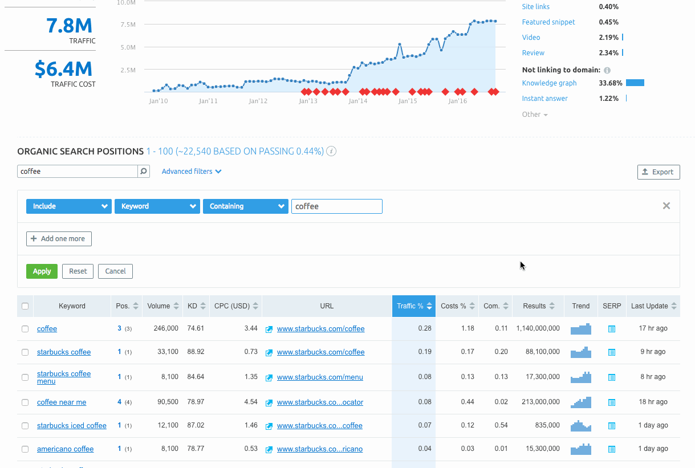Image resolution: width=695 pixels, height=468 pixels.
Task: Open the americano coffee keyword link
Action: point(66,449)
